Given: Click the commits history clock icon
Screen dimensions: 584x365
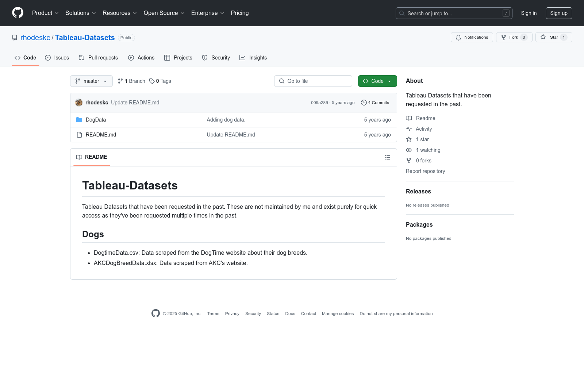Looking at the screenshot, I should (x=364, y=103).
